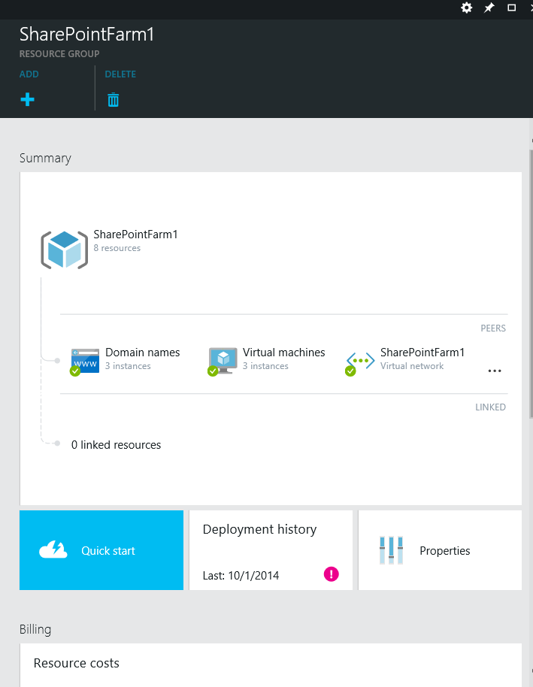The width and height of the screenshot is (533, 687).
Task: Click the Domain names www icon
Action: coord(85,361)
